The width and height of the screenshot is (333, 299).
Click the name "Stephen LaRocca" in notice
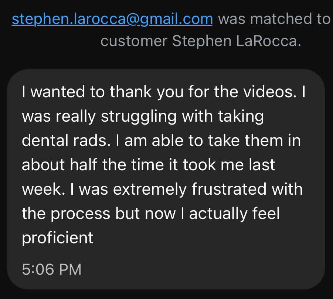pos(237,41)
